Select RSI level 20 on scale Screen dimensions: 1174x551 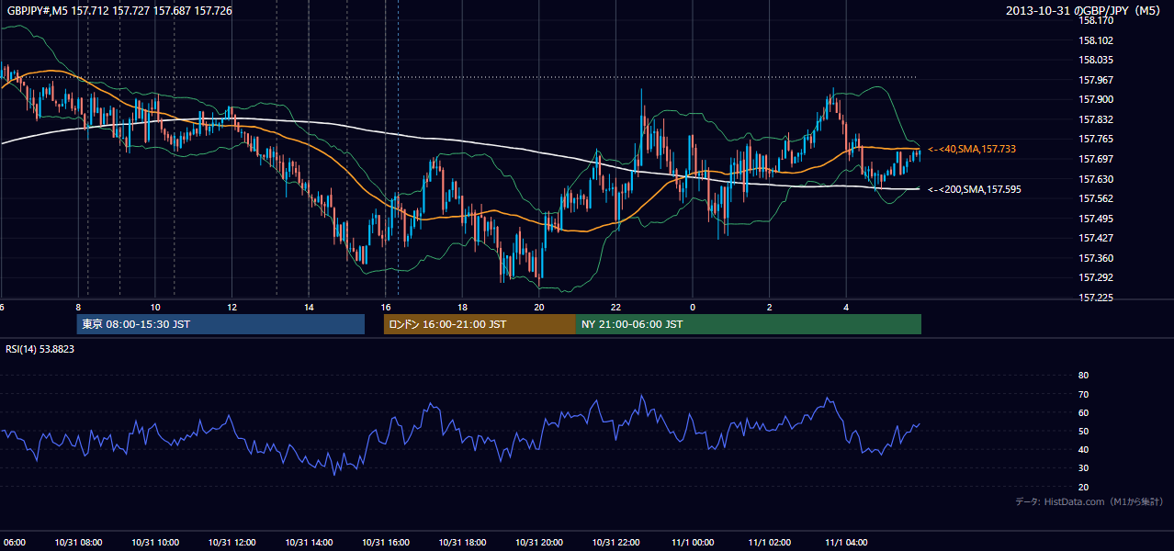[1083, 488]
